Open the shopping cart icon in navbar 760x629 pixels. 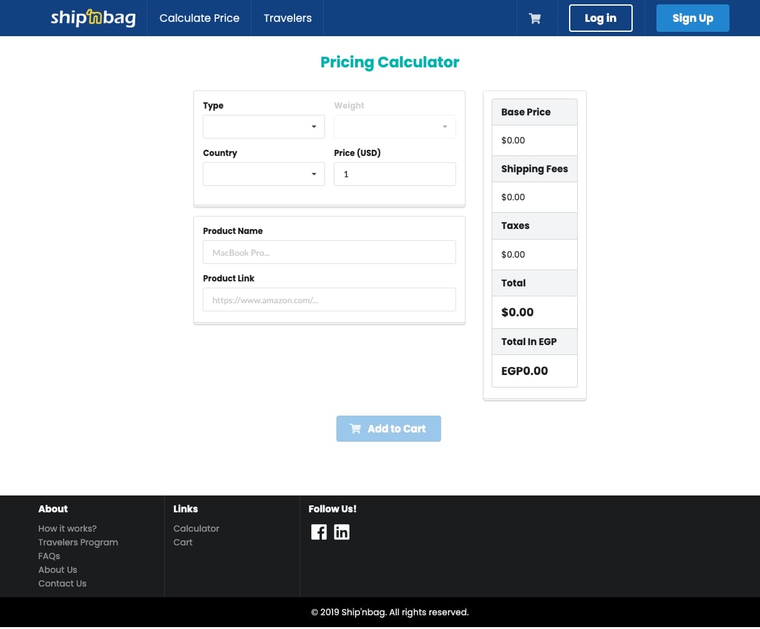[535, 19]
